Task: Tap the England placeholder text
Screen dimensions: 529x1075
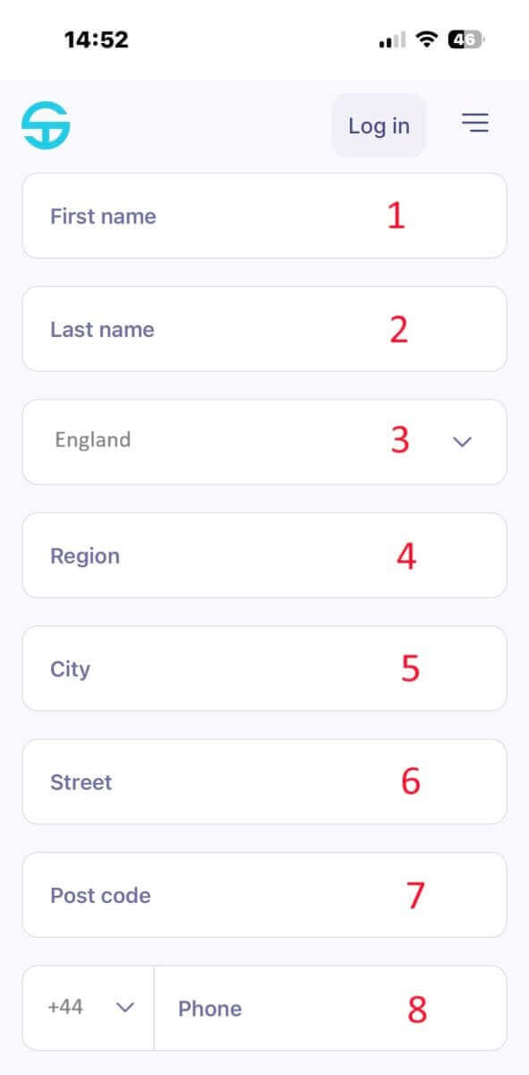Action: pos(91,440)
